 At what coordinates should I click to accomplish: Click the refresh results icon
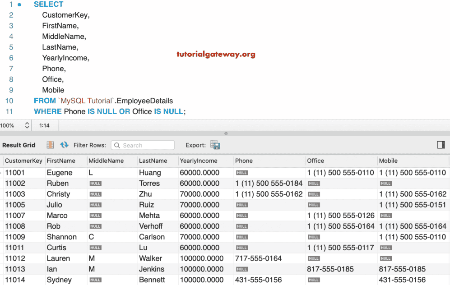64,145
